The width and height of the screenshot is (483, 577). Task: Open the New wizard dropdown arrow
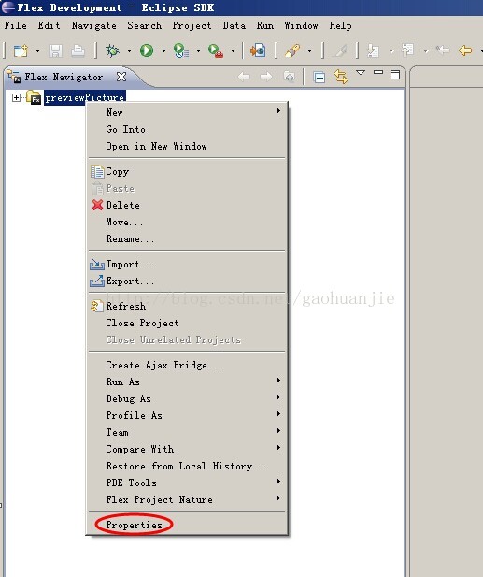click(38, 50)
